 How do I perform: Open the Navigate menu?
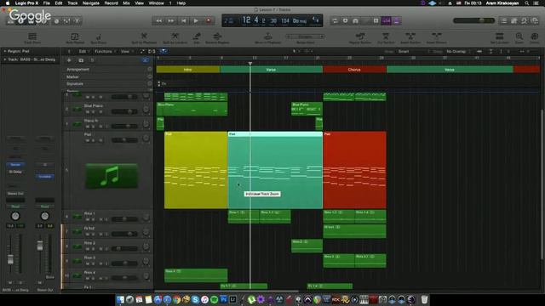click(x=91, y=3)
